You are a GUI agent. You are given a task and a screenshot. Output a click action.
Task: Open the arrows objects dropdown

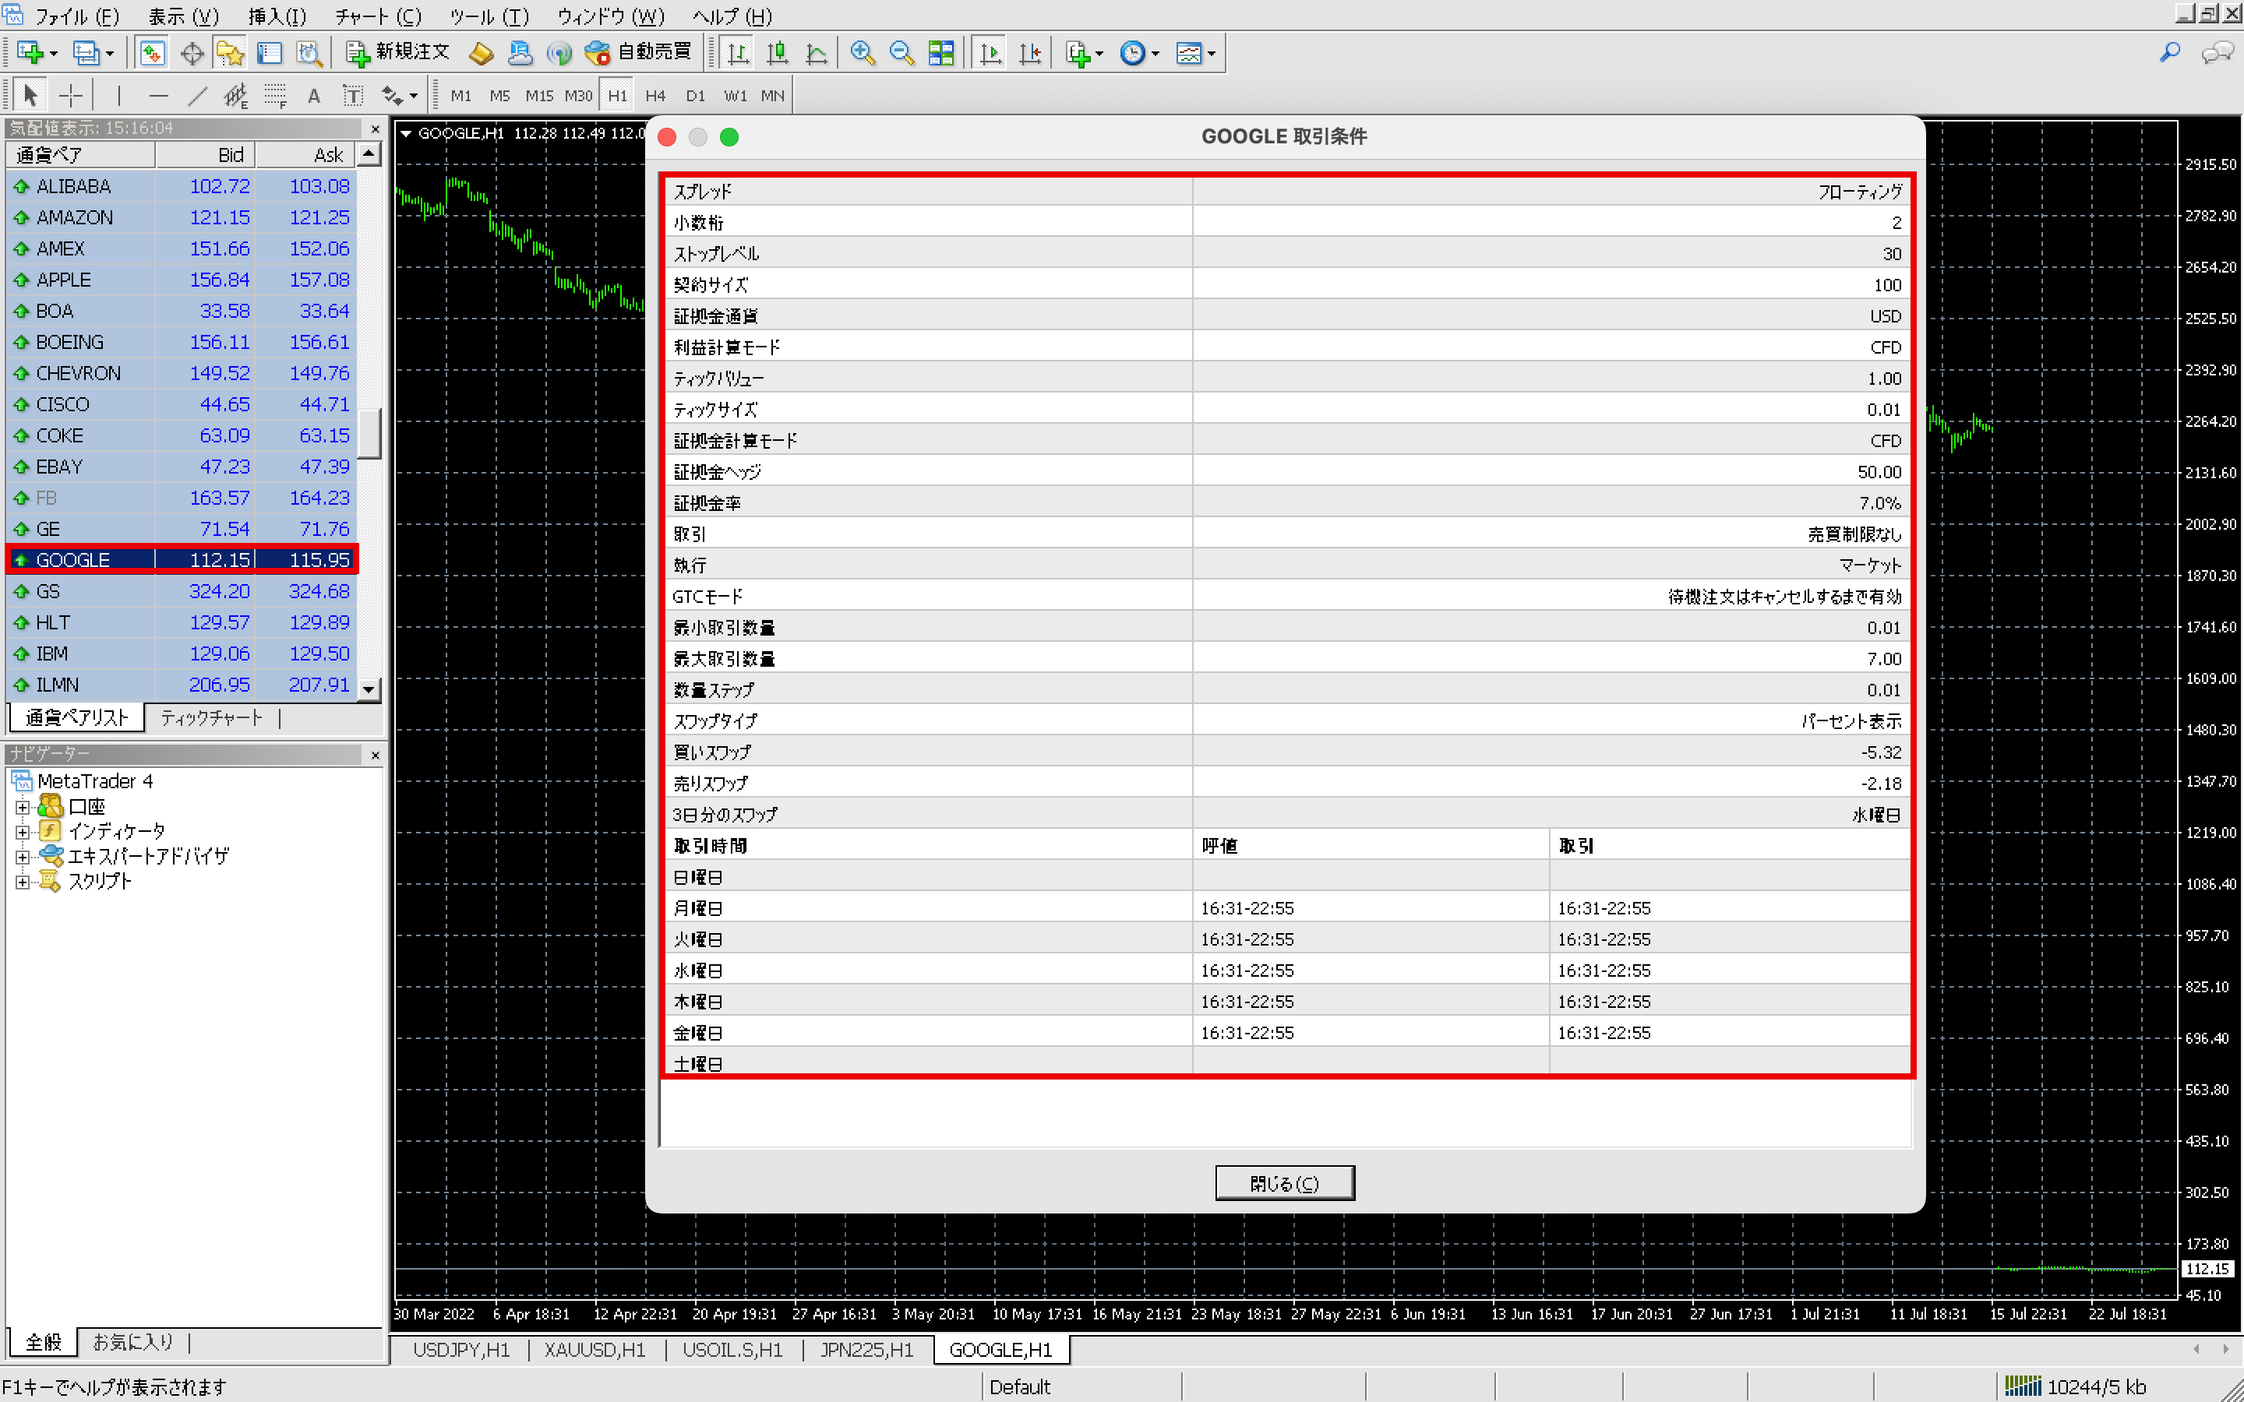tap(400, 96)
